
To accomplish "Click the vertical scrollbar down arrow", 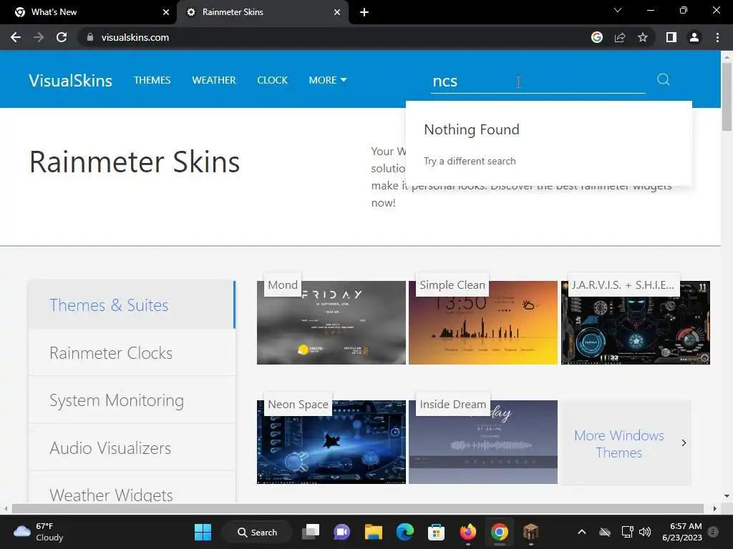I will tap(727, 496).
